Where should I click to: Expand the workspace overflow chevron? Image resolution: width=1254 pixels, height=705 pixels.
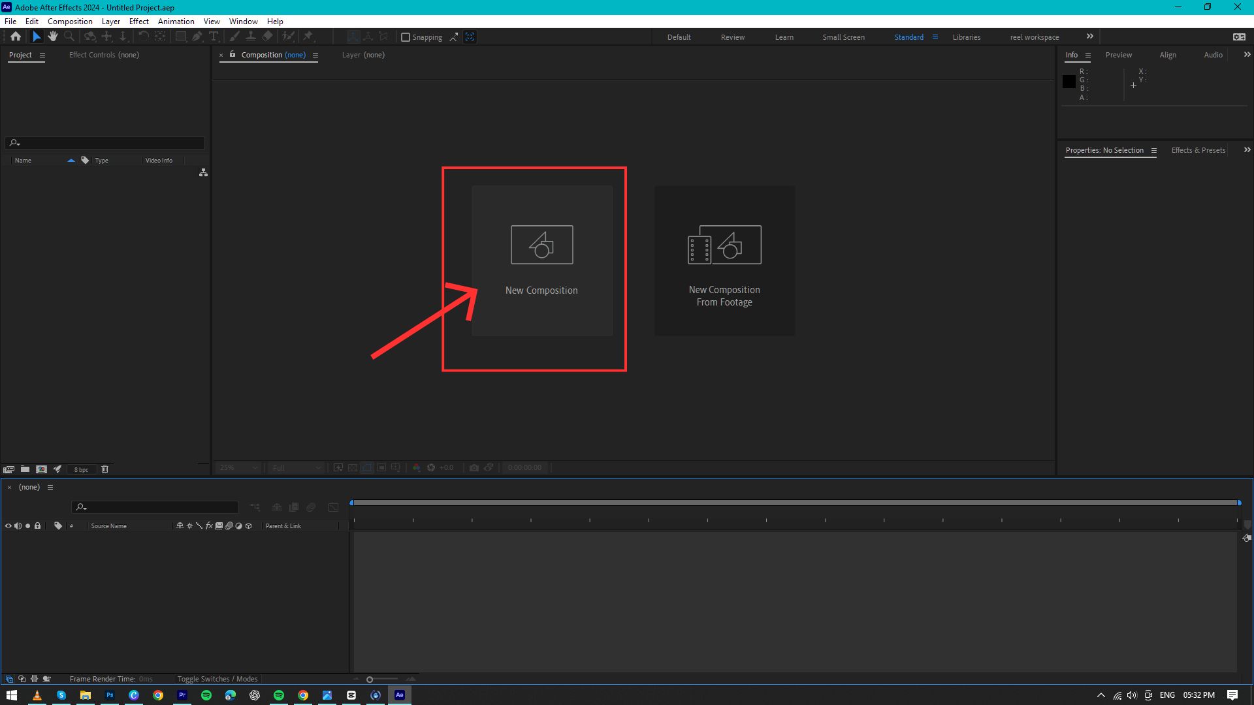coord(1089,37)
